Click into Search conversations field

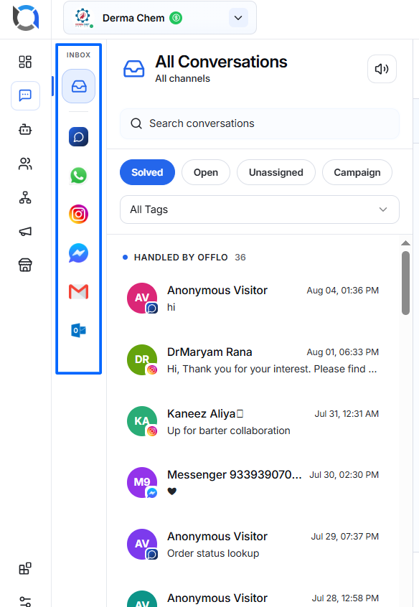click(x=260, y=123)
